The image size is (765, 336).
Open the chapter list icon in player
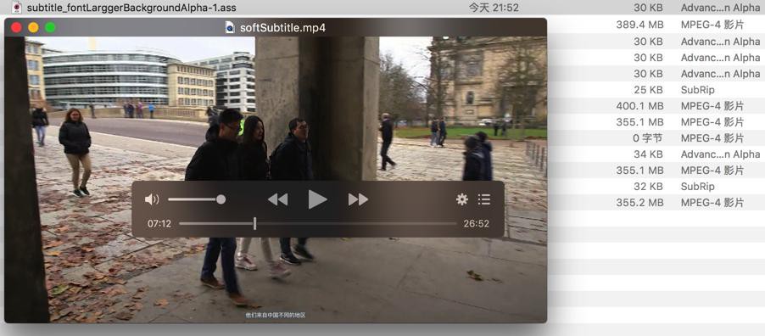pyautogui.click(x=484, y=199)
